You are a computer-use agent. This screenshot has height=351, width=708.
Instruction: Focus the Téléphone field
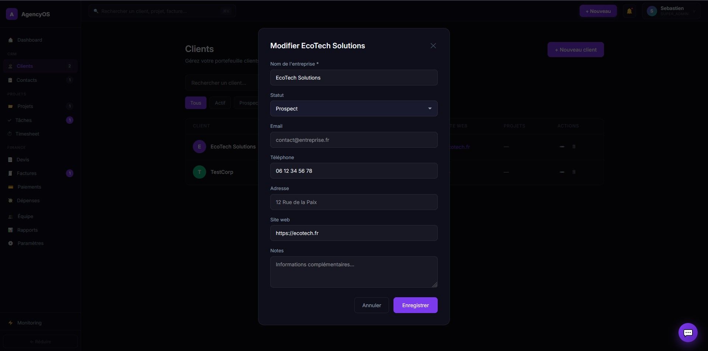pos(354,171)
